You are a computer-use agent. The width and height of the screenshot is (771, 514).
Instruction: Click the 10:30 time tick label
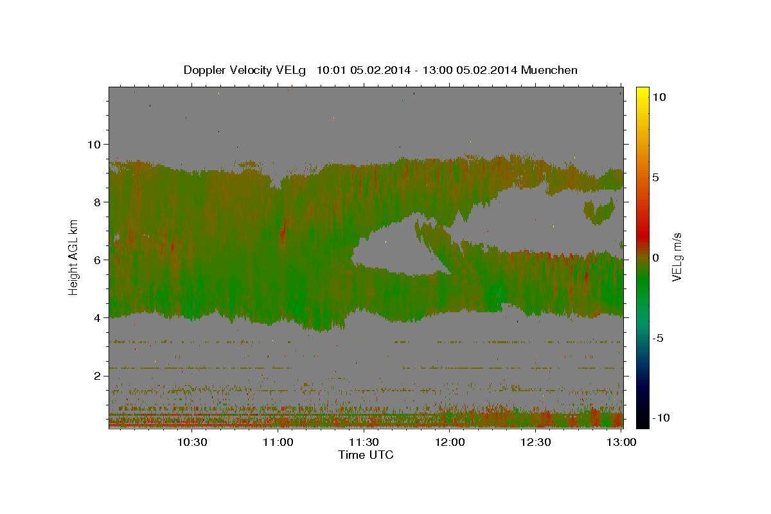[192, 442]
